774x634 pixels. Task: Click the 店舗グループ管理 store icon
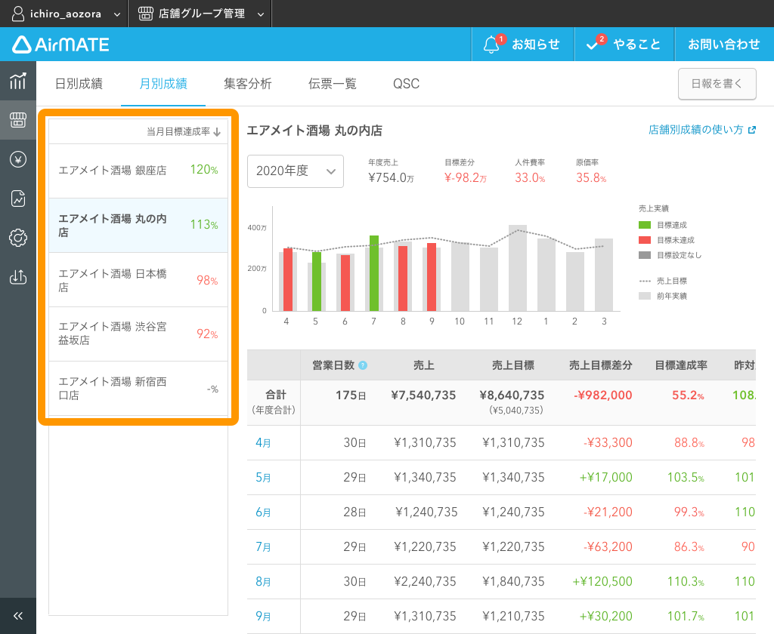pos(146,14)
